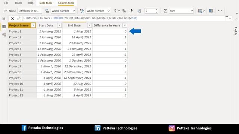Open the File menu
The height and width of the screenshot is (134, 239).
click(x=6, y=3)
